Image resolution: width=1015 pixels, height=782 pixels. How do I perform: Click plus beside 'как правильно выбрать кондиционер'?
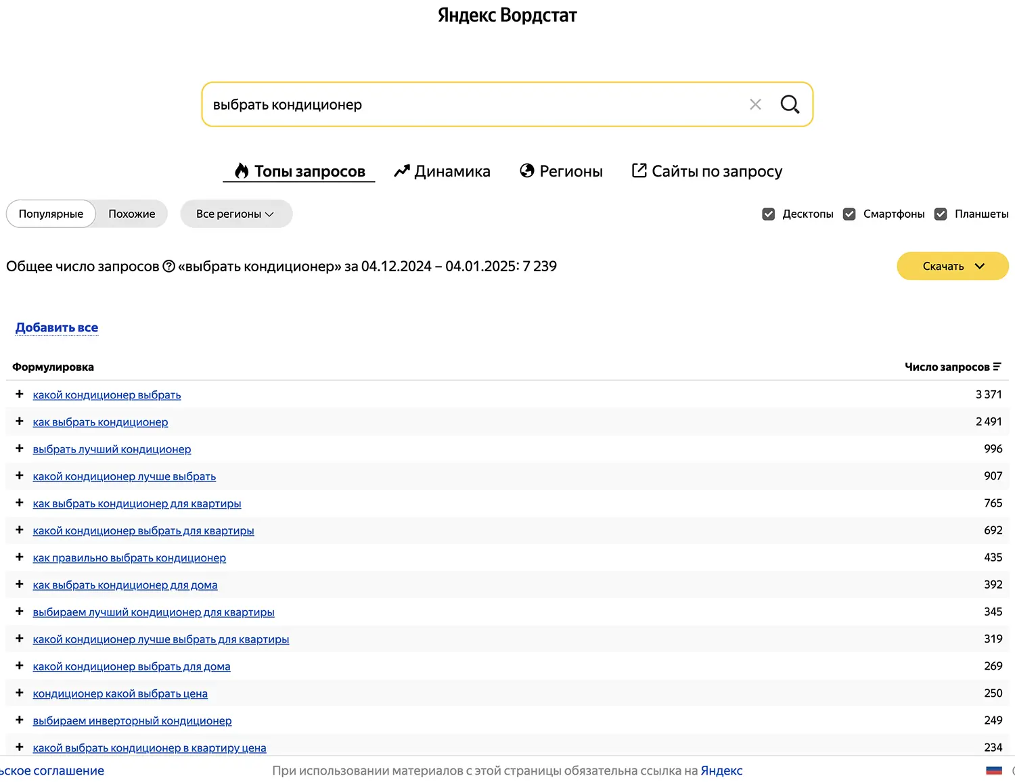(20, 557)
